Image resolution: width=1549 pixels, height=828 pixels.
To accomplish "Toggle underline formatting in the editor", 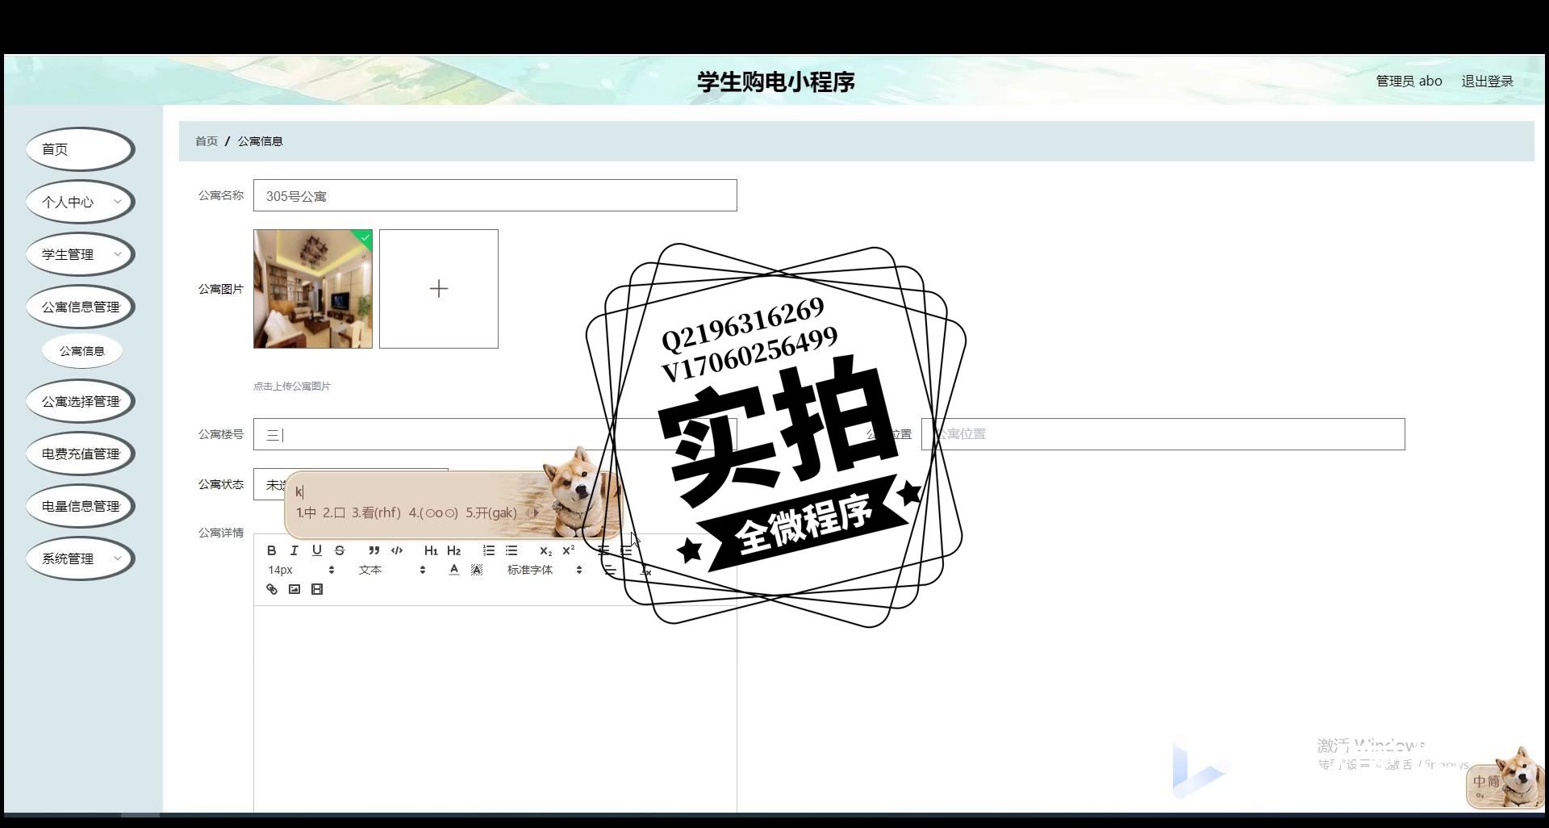I will (x=317, y=550).
